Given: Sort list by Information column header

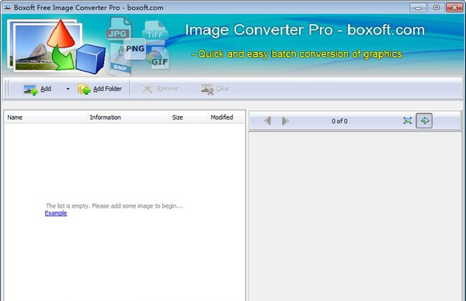Looking at the screenshot, I should coord(128,117).
